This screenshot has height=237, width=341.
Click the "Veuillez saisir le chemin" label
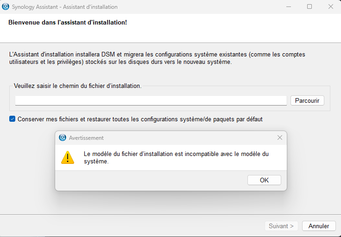tap(77, 86)
